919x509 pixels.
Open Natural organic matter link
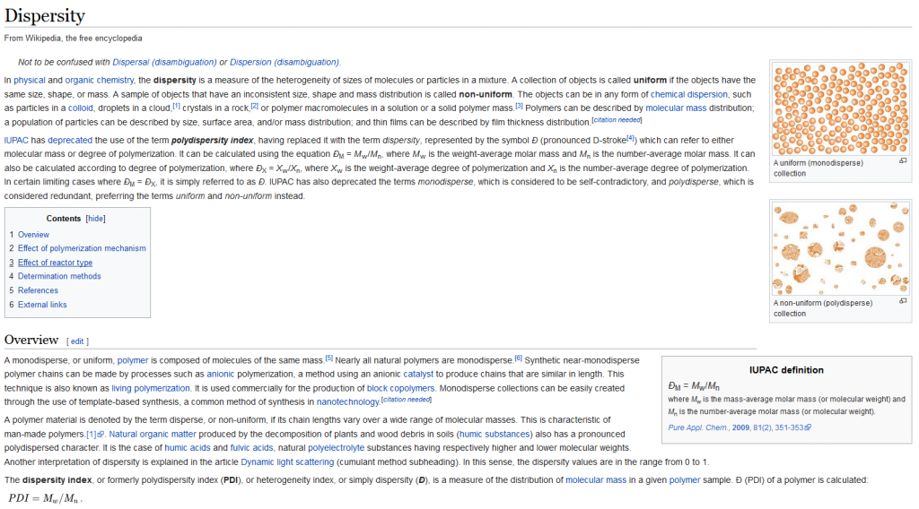point(153,434)
